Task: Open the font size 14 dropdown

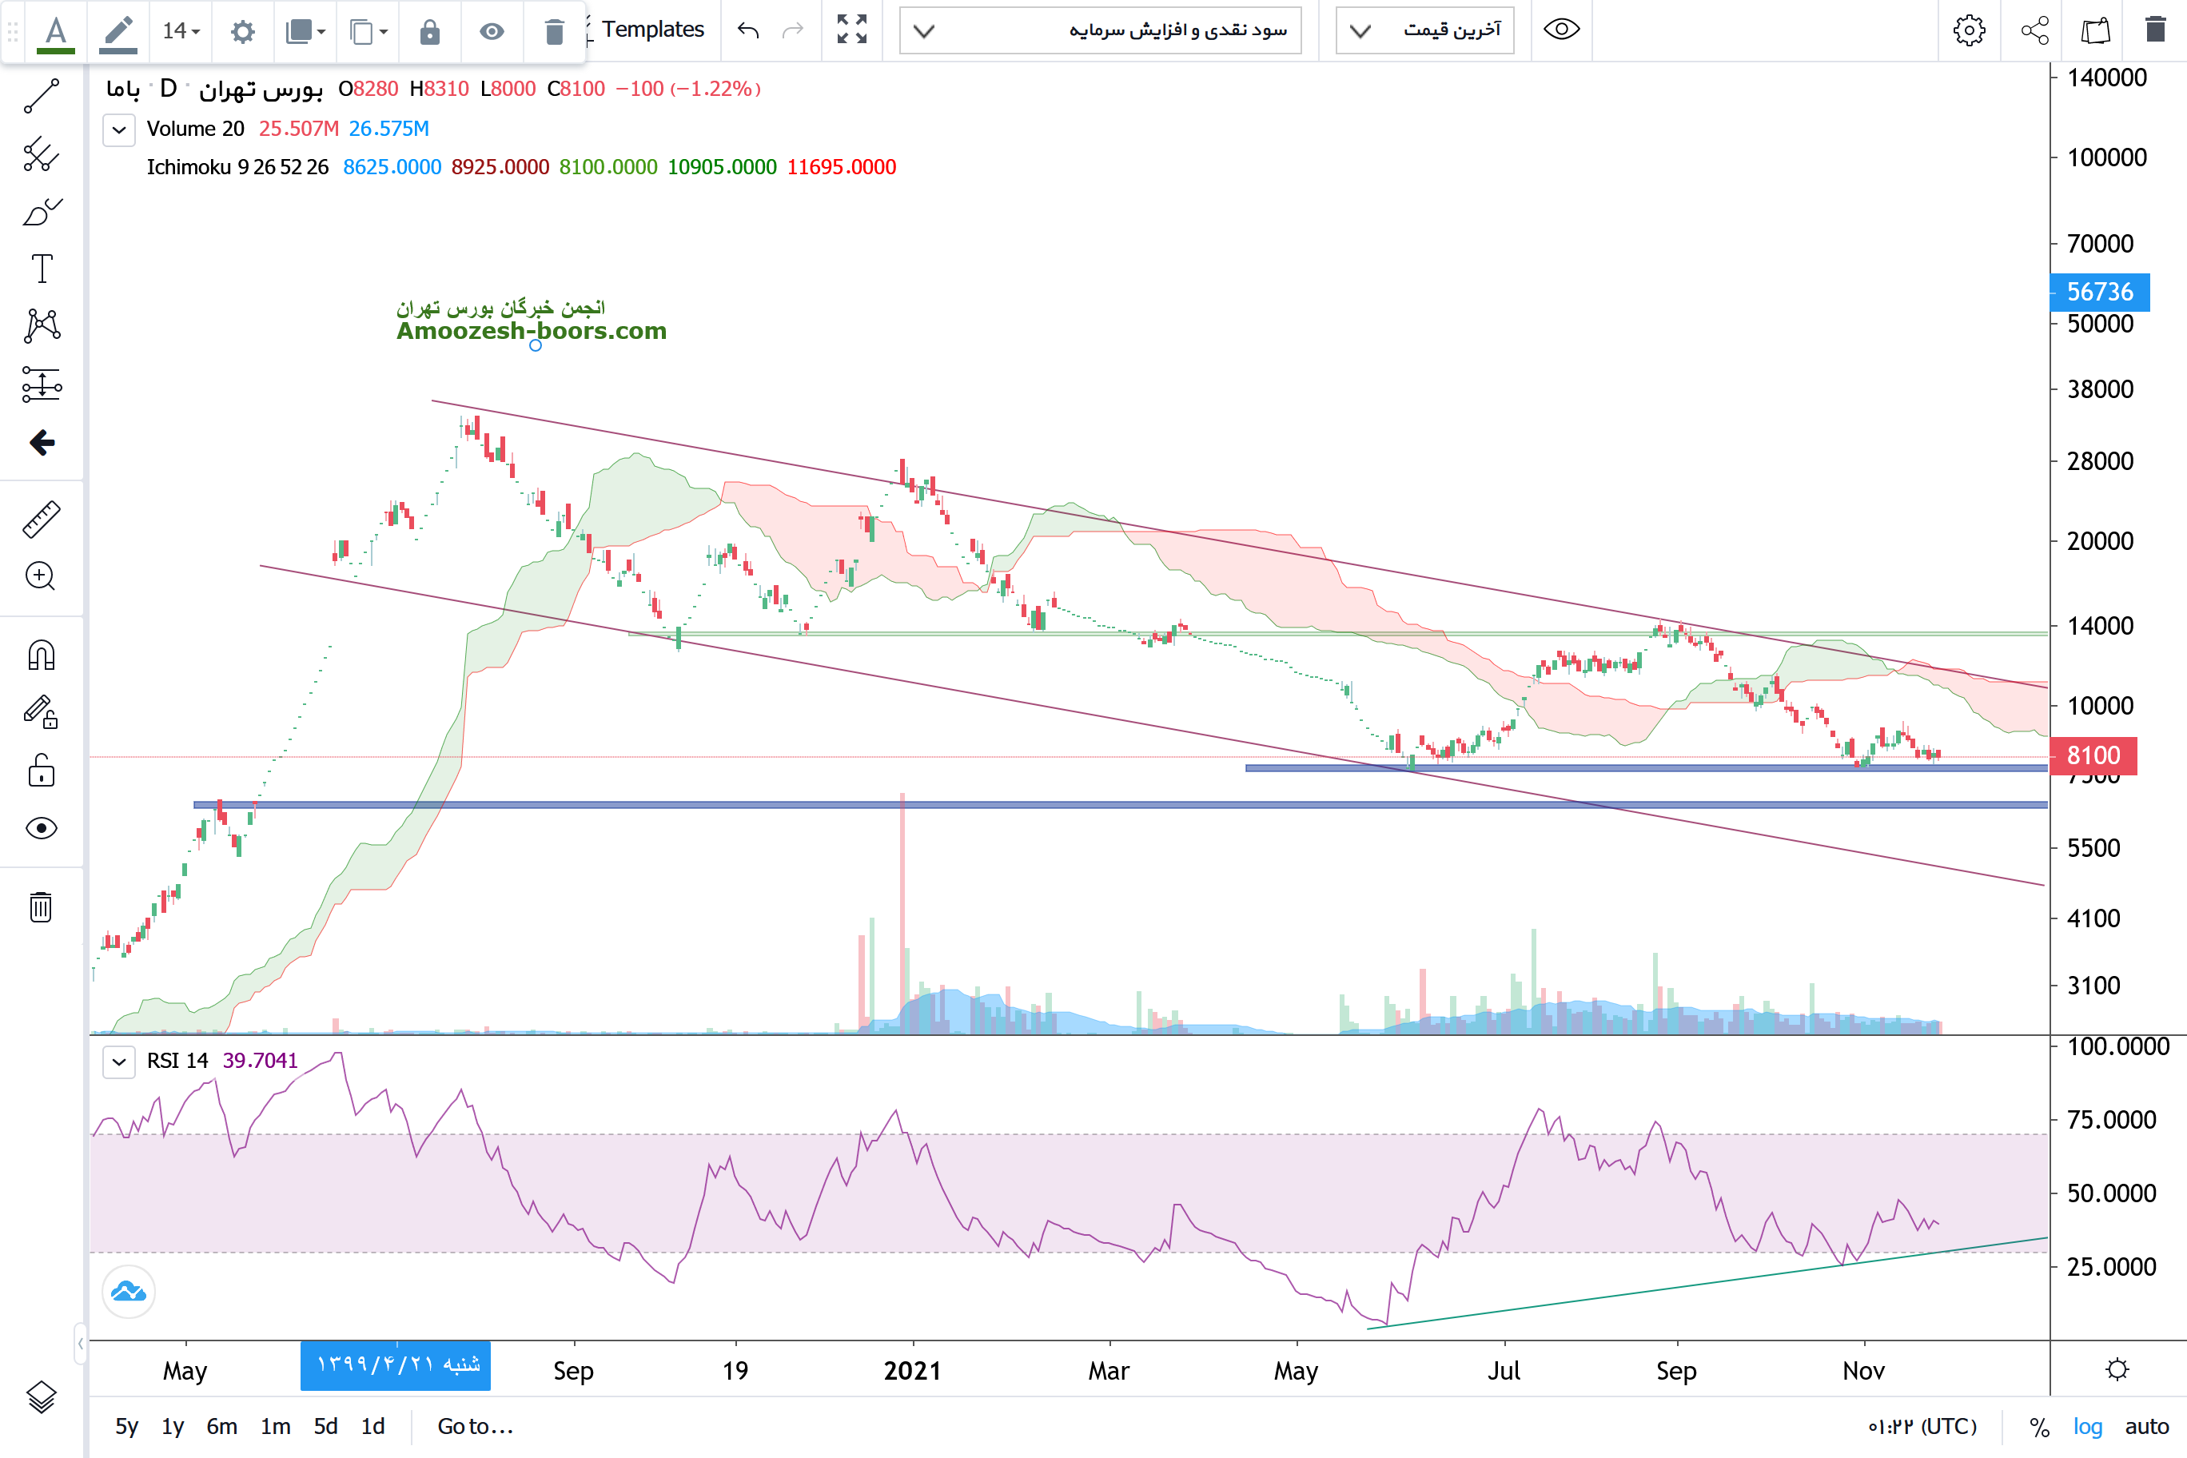Action: (181, 32)
